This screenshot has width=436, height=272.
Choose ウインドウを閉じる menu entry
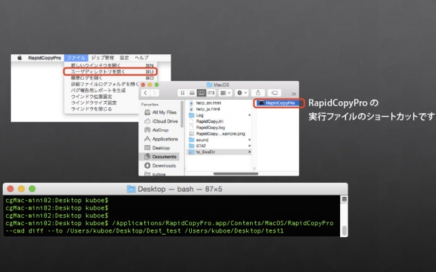[91, 109]
